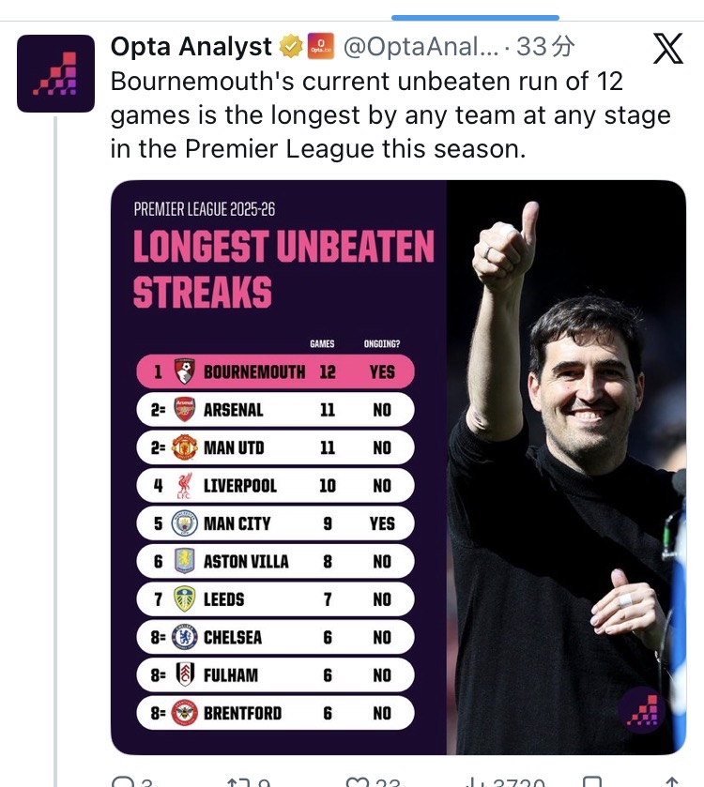Like the tweet with heart icon
Viewport: 704px width, 787px height.
tap(358, 781)
